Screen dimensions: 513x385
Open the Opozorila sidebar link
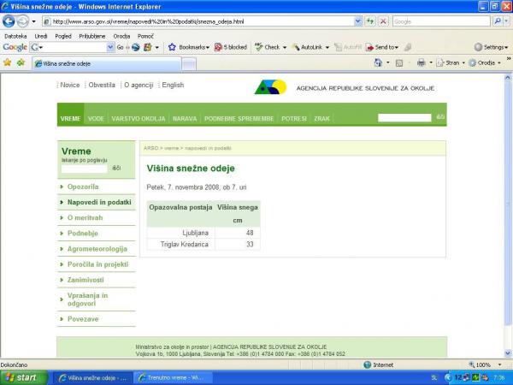[83, 186]
